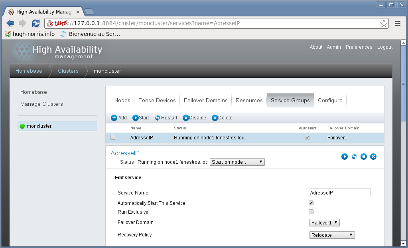This screenshot has width=408, height=248.
Task: Open the Resources tab
Action: click(249, 101)
